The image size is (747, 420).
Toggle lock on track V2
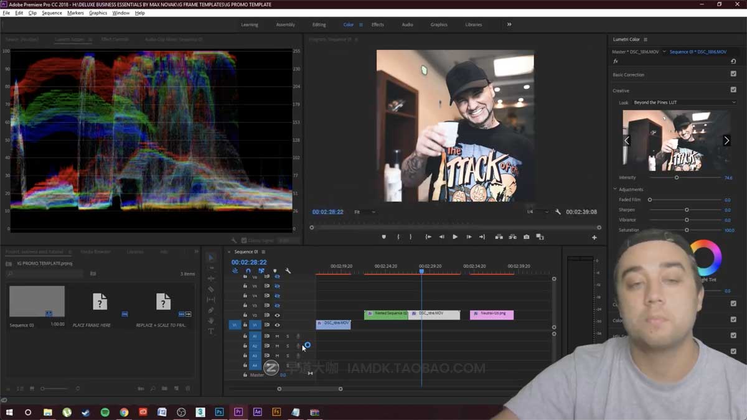tap(245, 315)
